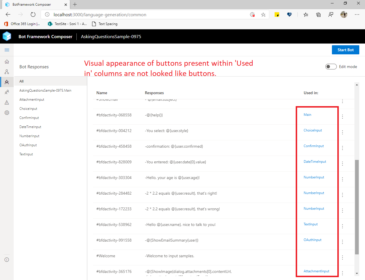Open more options for #bfdactivity-284482 row
Screen dimensions: 365x280
[x=342, y=195]
